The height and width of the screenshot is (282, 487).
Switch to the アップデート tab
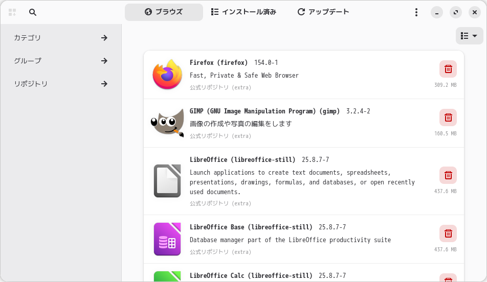(x=323, y=12)
